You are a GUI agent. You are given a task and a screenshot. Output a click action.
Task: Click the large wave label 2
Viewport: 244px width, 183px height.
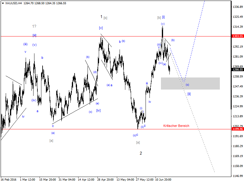[x=141, y=153]
